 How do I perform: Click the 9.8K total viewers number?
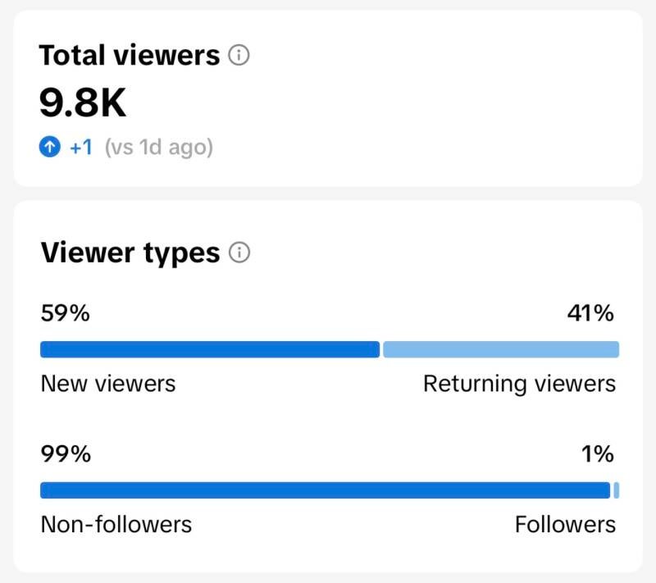click(83, 102)
